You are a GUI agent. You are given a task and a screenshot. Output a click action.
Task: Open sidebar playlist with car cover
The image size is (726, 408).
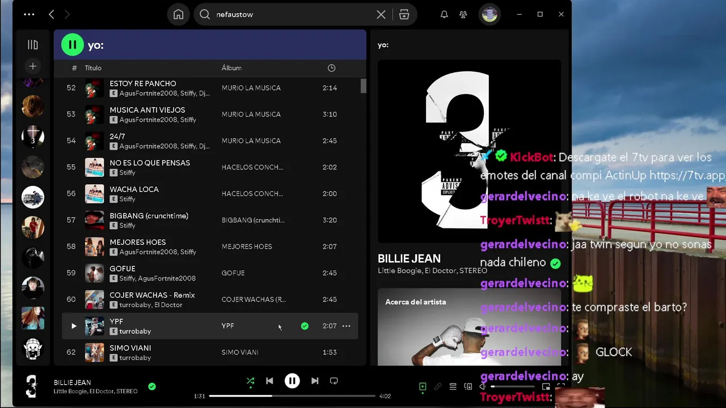pyautogui.click(x=32, y=197)
